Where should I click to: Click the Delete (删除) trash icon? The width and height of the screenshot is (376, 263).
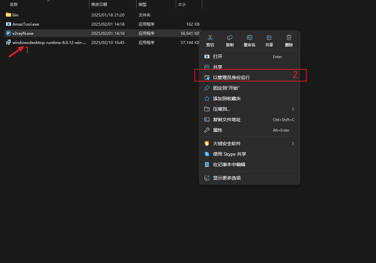[x=289, y=38]
